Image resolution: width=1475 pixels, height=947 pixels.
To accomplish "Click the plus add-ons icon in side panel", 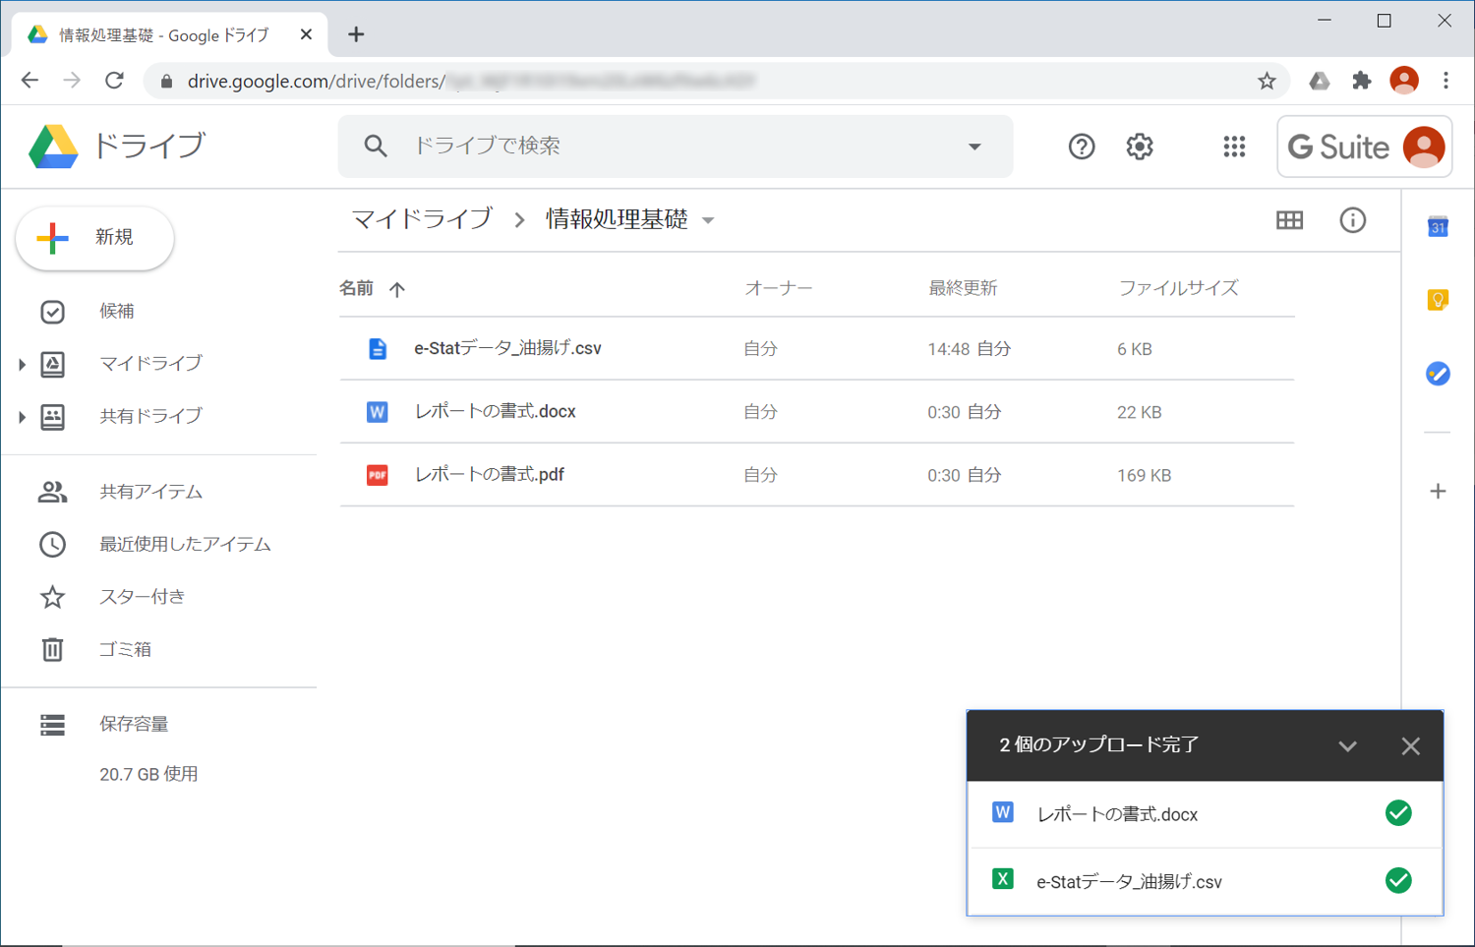I will coord(1438,491).
